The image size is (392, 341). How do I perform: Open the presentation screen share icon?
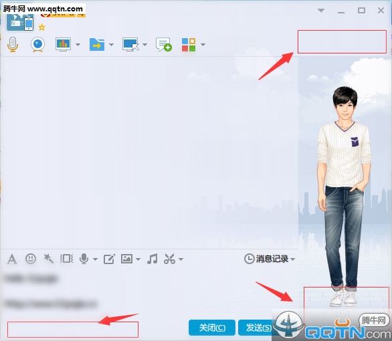(x=63, y=45)
